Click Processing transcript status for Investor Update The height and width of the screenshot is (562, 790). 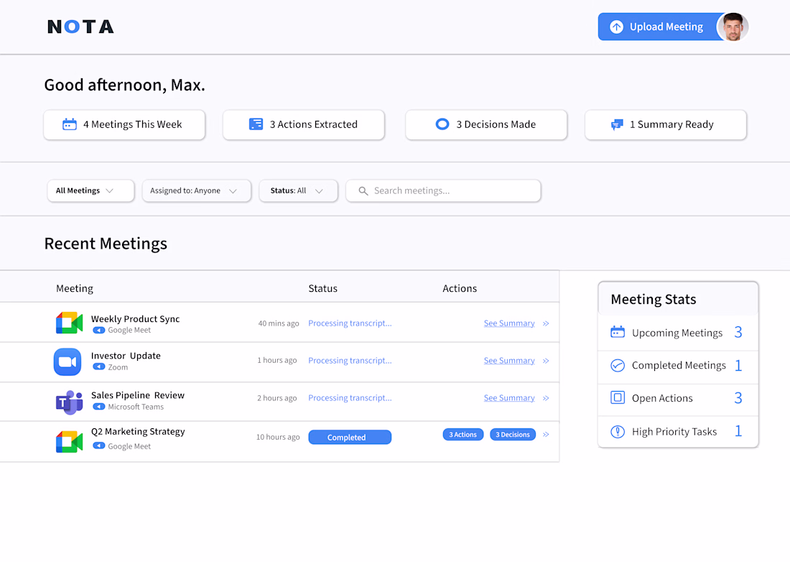pyautogui.click(x=350, y=360)
